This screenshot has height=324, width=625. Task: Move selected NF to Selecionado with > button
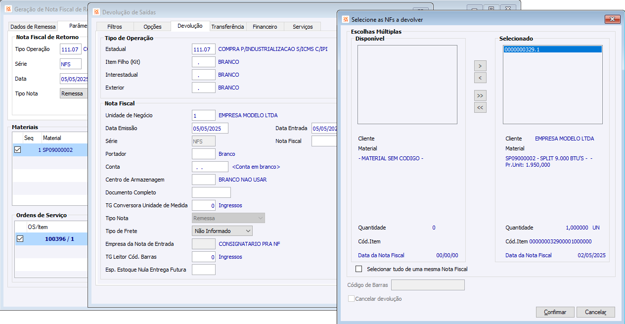480,66
